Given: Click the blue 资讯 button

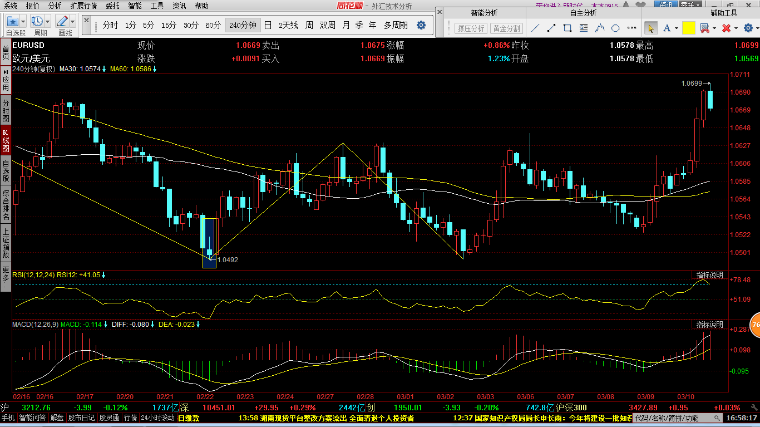Looking at the screenshot, I should click(666, 4).
